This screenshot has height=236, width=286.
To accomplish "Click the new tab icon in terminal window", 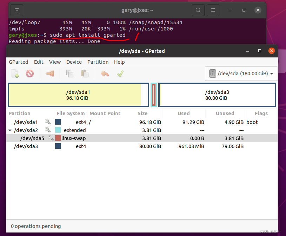I will (x=17, y=11).
